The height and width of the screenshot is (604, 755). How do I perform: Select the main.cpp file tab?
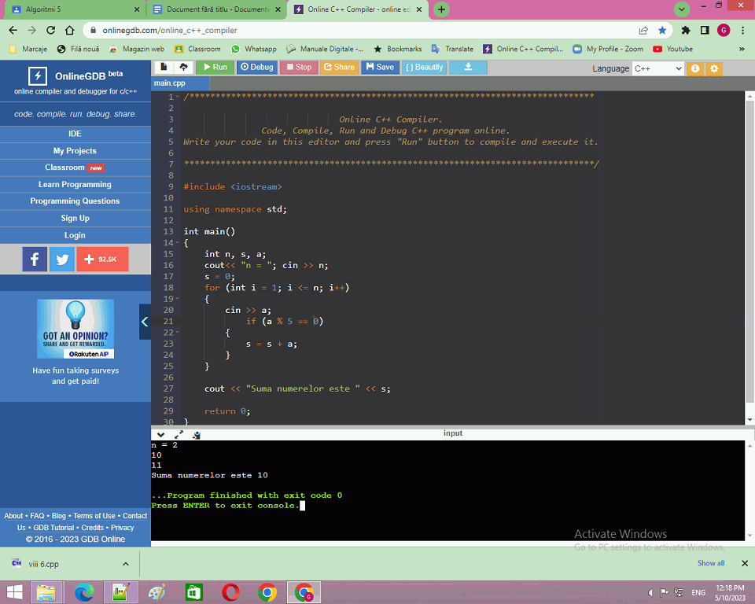pos(170,83)
